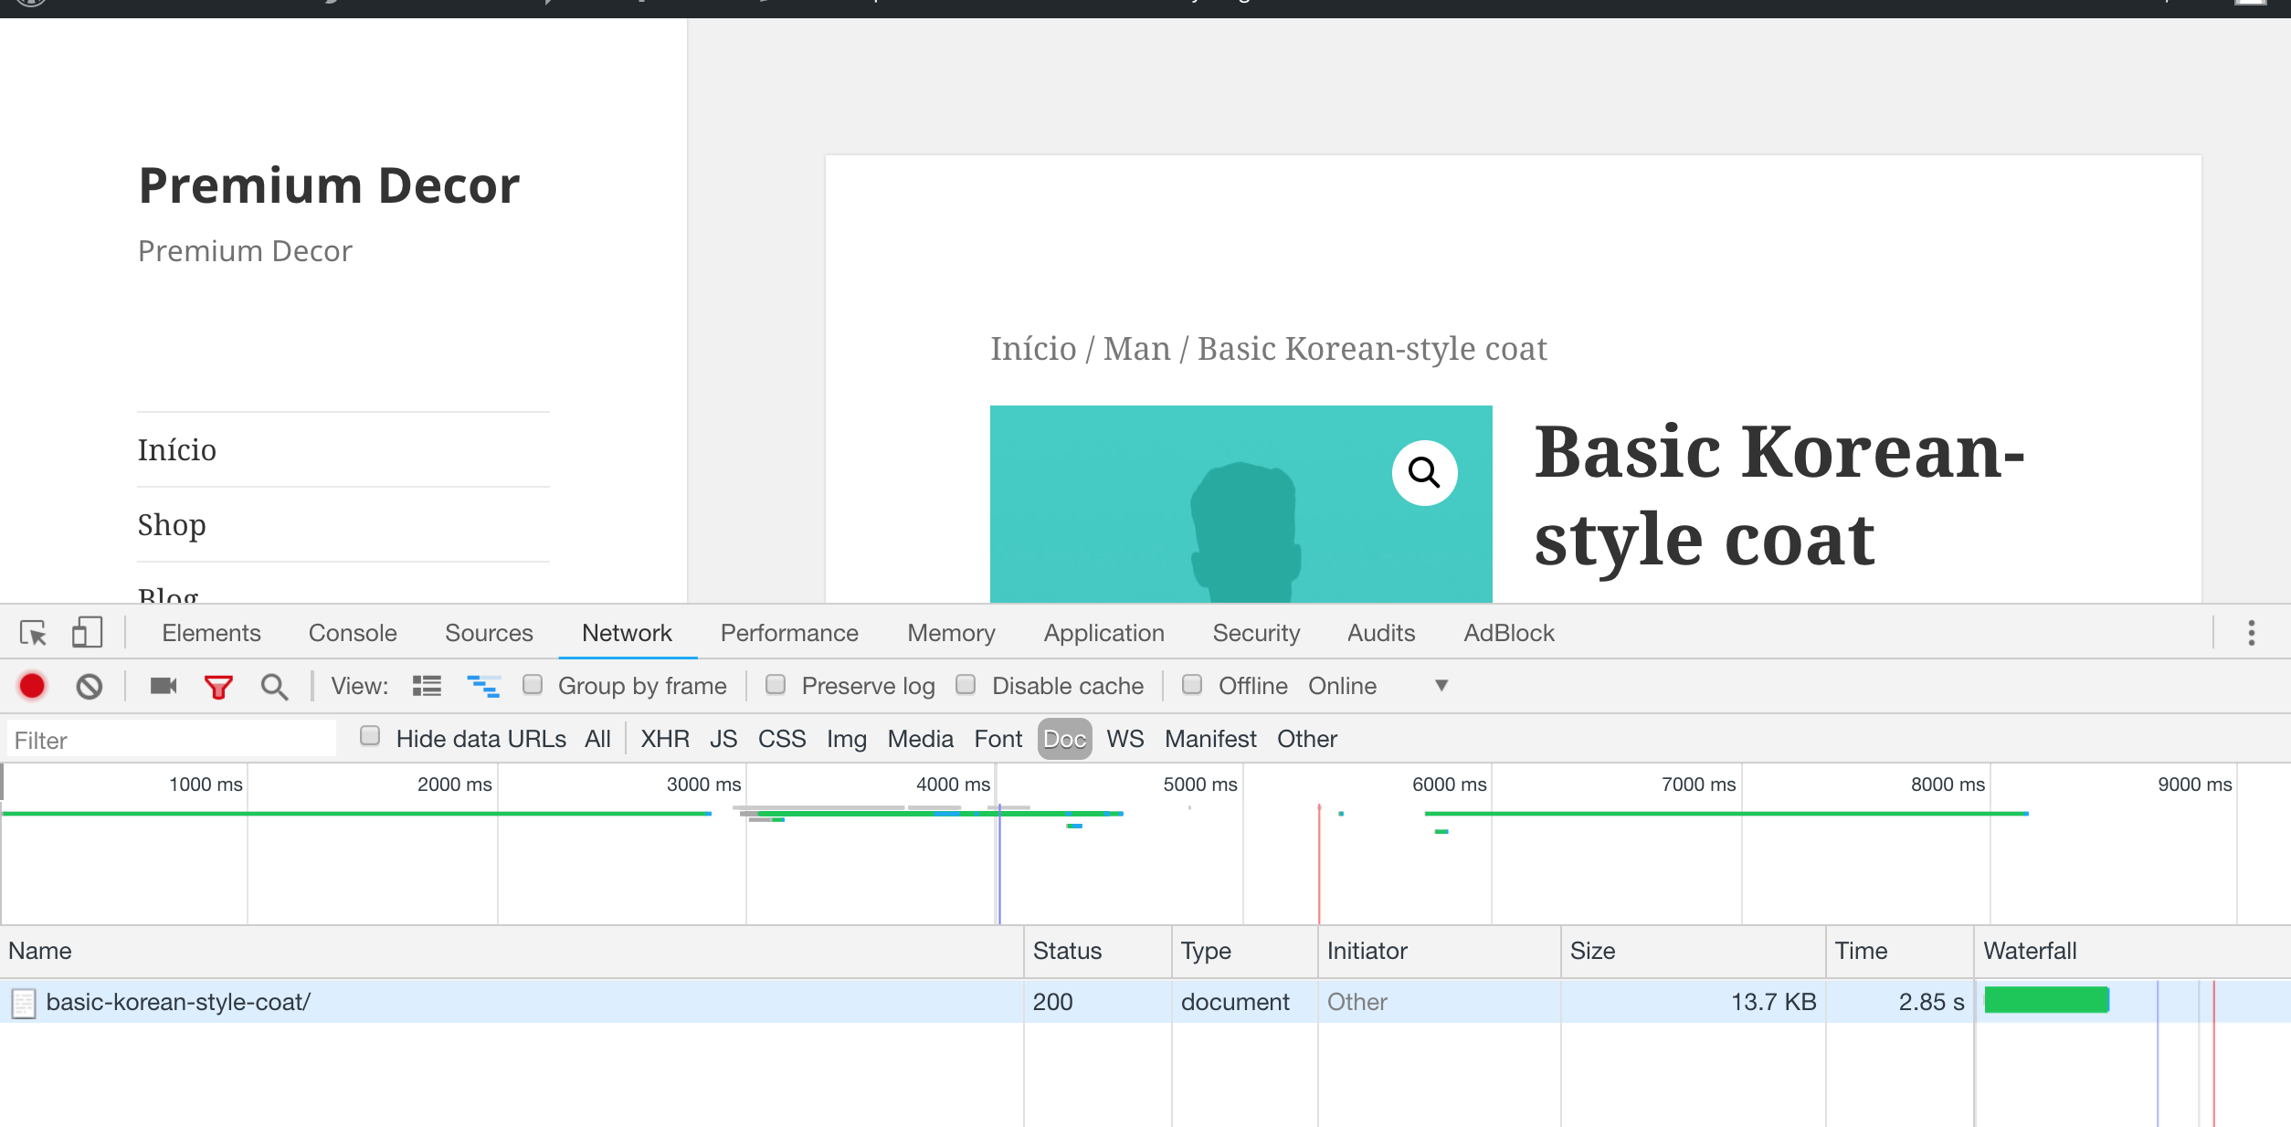Toggle the device toolbar icon
The image size is (2291, 1127).
click(87, 633)
